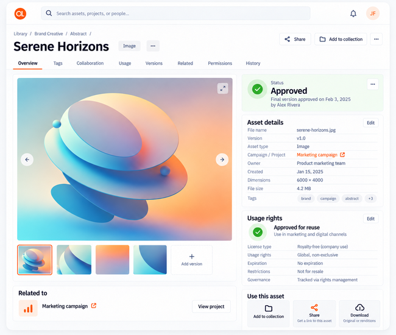Image resolution: width=396 pixels, height=335 pixels.
Task: Click Add to collection under Use this asset
Action: pyautogui.click(x=269, y=314)
